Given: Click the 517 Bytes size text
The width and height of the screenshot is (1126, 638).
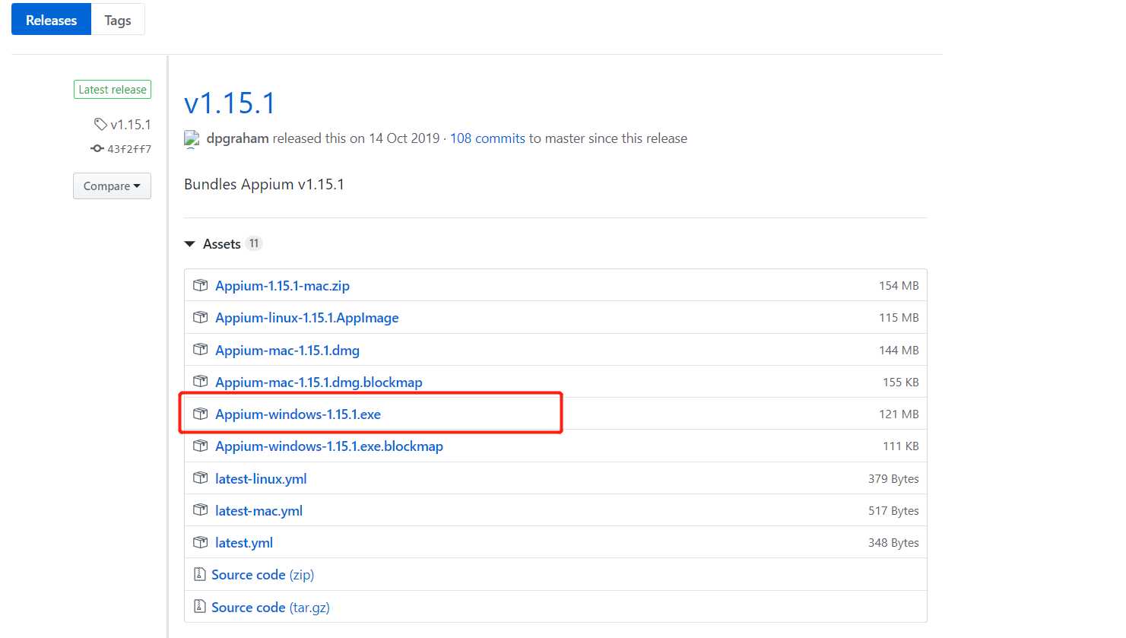Looking at the screenshot, I should coord(893,511).
